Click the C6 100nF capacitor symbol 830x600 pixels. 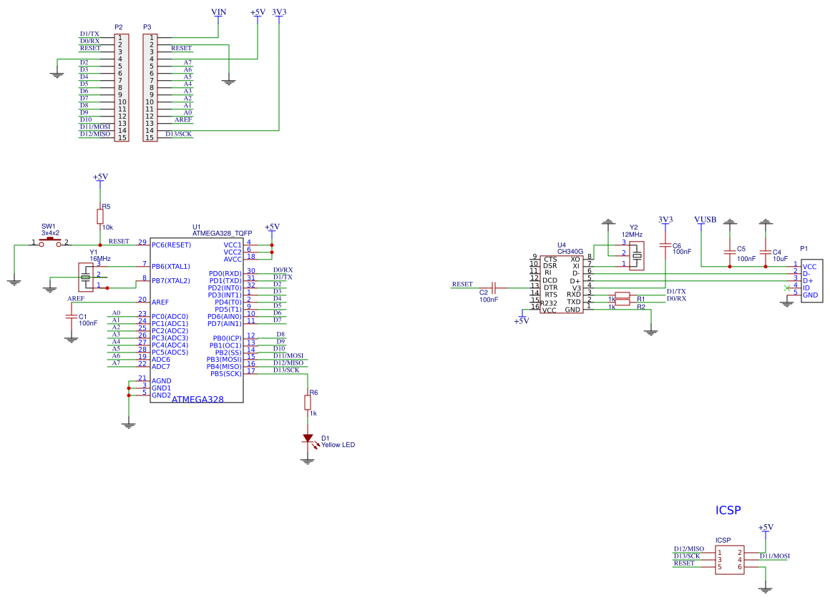665,246
